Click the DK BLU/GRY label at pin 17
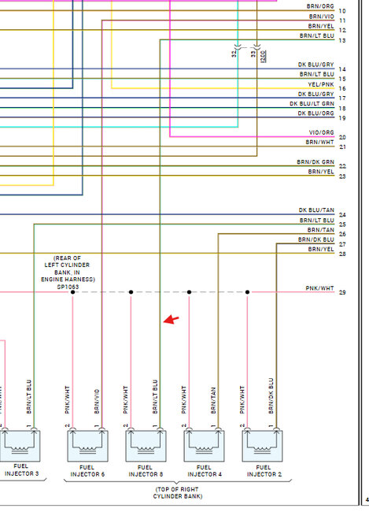369x512 pixels. point(315,94)
